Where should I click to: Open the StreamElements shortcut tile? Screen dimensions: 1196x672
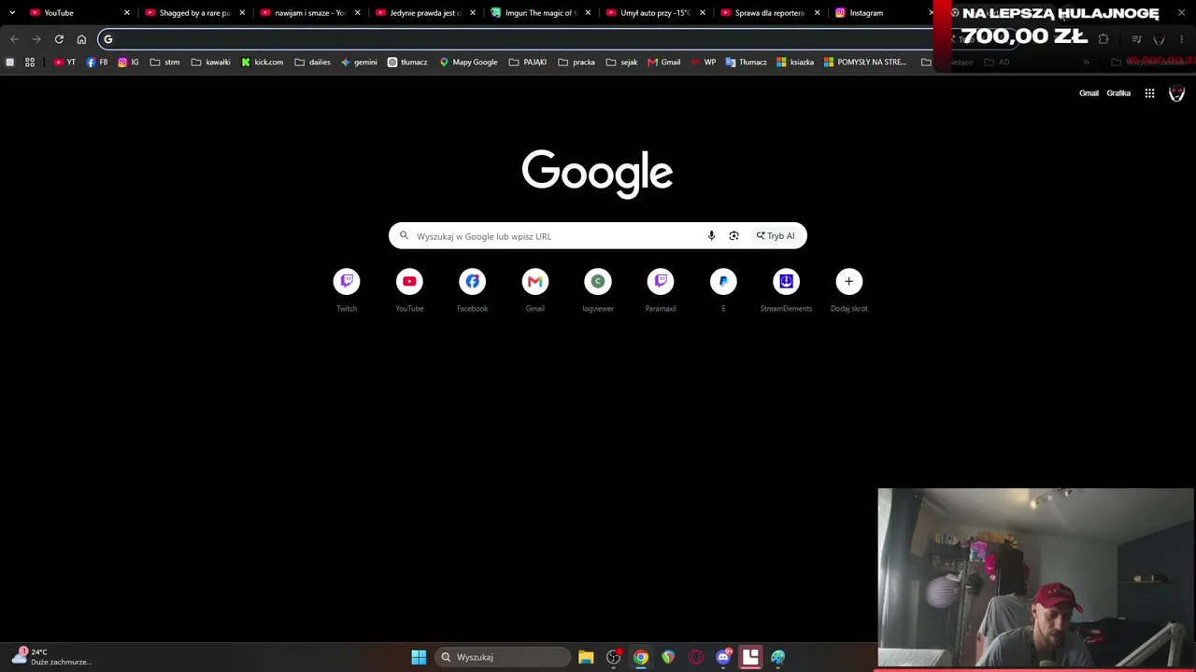click(786, 290)
